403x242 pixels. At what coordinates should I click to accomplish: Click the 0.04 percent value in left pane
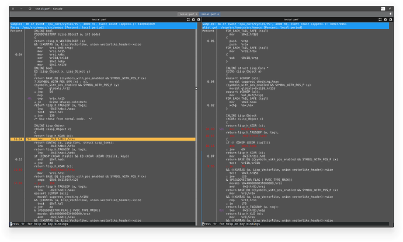19,54
